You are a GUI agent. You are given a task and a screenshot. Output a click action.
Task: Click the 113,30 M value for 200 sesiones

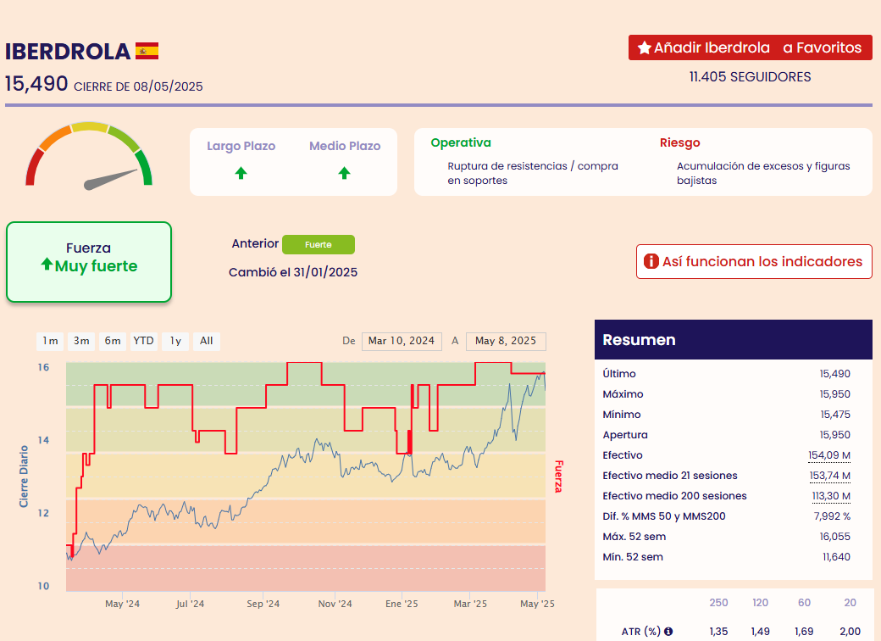pos(831,495)
